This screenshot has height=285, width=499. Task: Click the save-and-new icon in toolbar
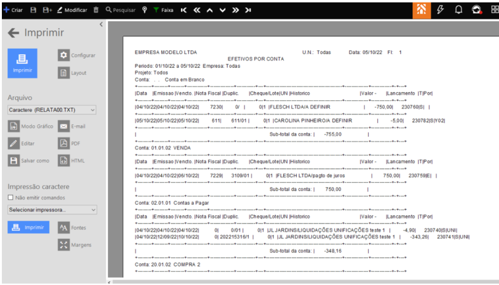tap(47, 10)
